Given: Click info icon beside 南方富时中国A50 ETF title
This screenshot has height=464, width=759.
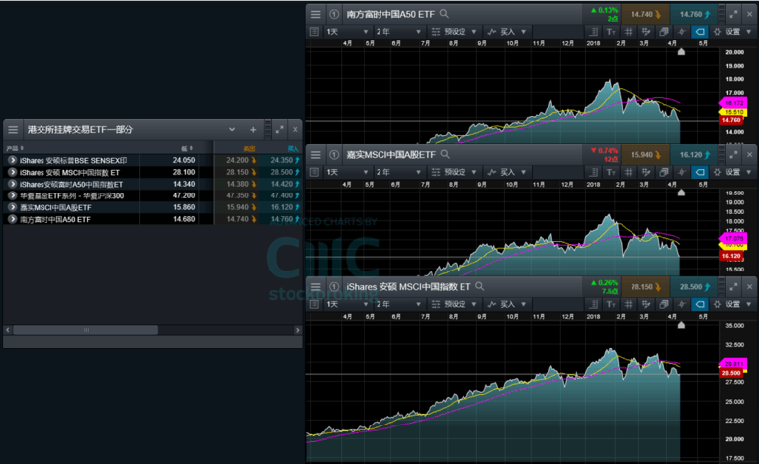Looking at the screenshot, I should (x=334, y=15).
